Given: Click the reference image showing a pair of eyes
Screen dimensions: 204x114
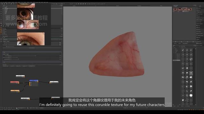Looking at the screenshot, I should [x=28, y=24].
